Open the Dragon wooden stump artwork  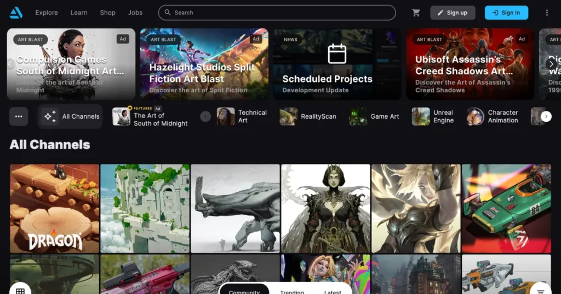54,208
